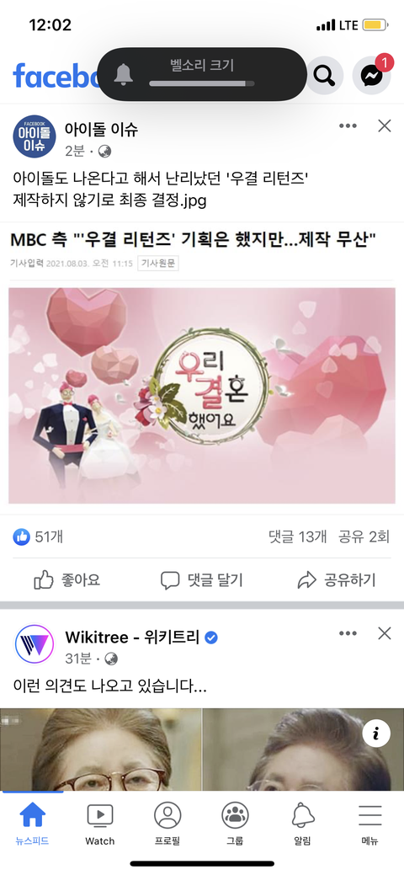Viewport: 404px width, 875px height.
Task: Open Messenger with one unread notification
Action: click(372, 75)
